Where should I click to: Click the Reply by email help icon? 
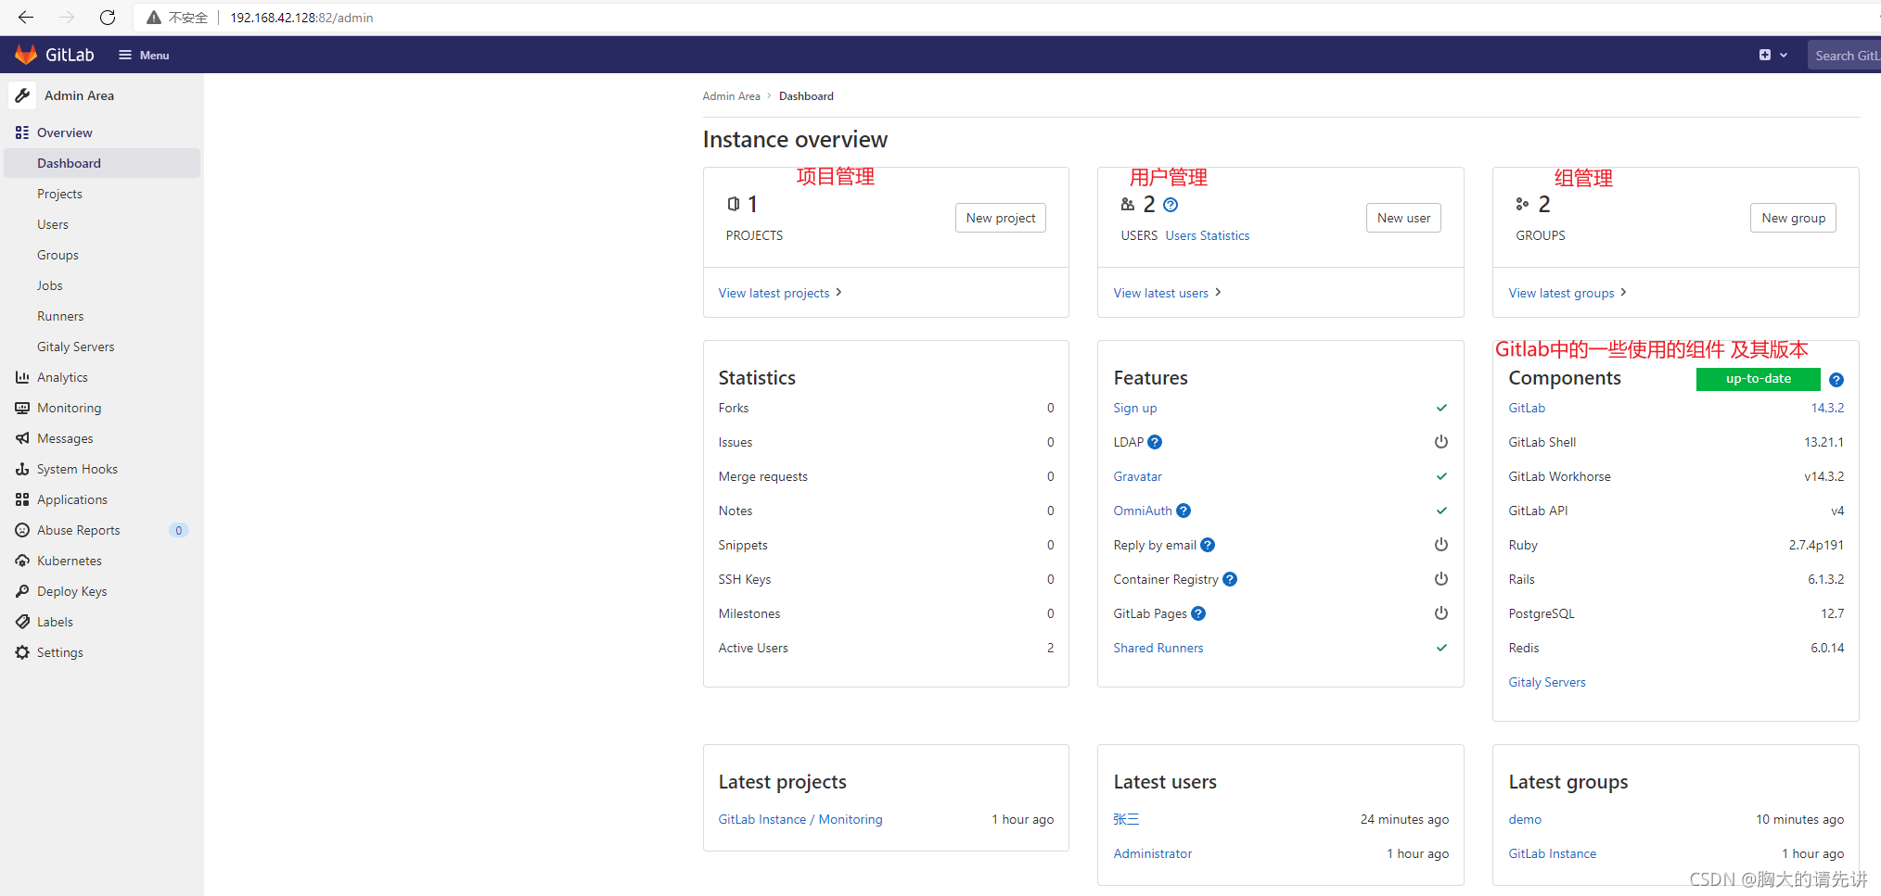[x=1208, y=545]
